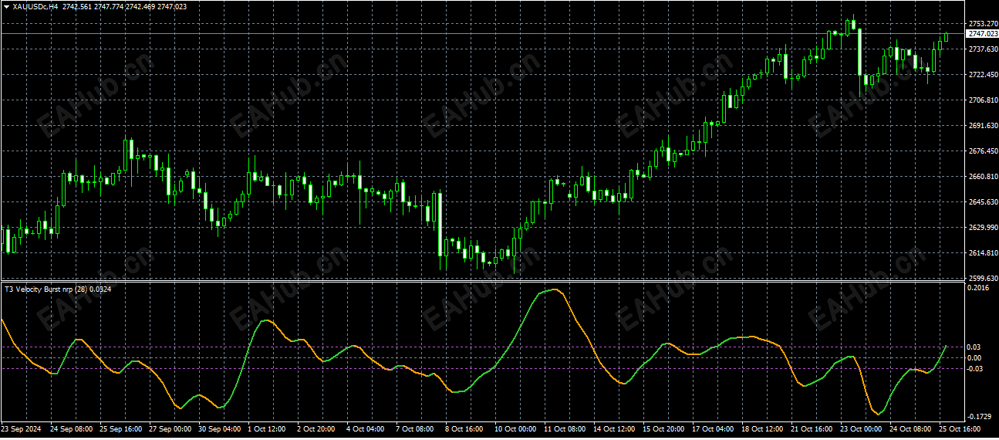Click the indicator scale value 0.00
999x440 pixels.
[x=975, y=358]
